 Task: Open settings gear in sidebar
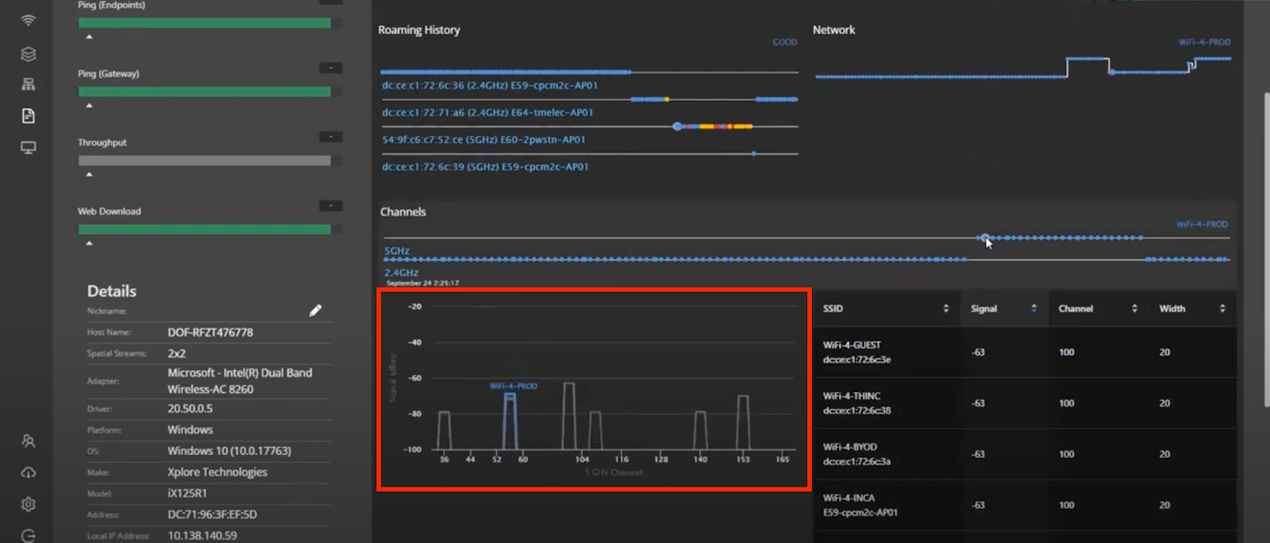(29, 504)
